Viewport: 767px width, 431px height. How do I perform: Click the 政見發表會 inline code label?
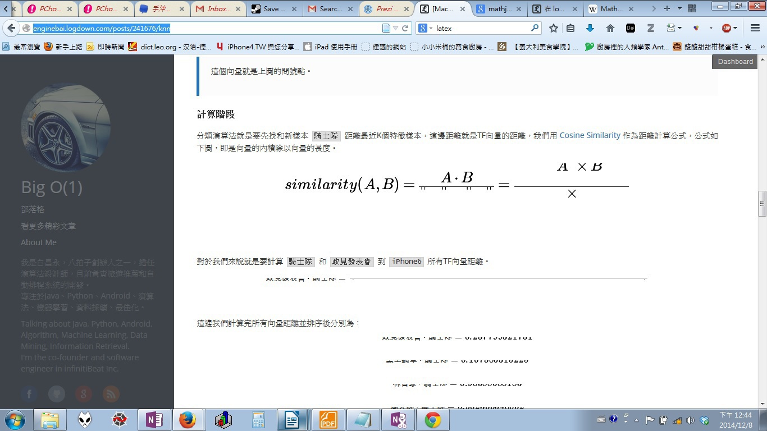pyautogui.click(x=351, y=262)
